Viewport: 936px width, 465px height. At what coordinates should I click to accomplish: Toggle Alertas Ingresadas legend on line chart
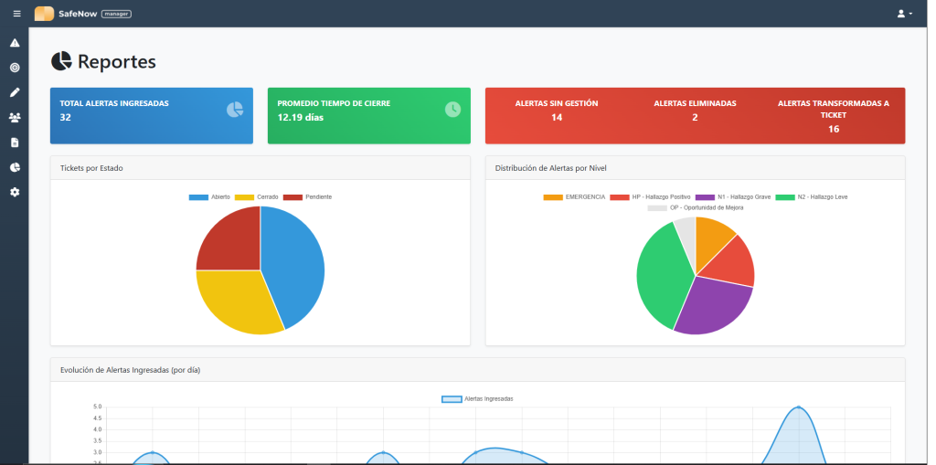coord(478,399)
